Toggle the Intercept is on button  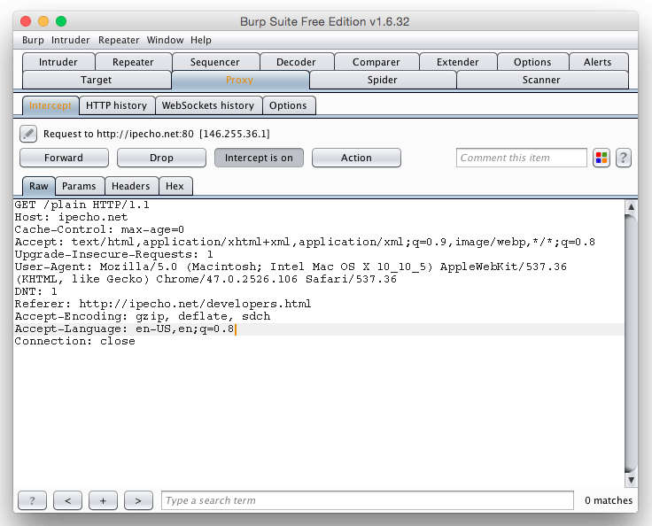click(x=259, y=158)
